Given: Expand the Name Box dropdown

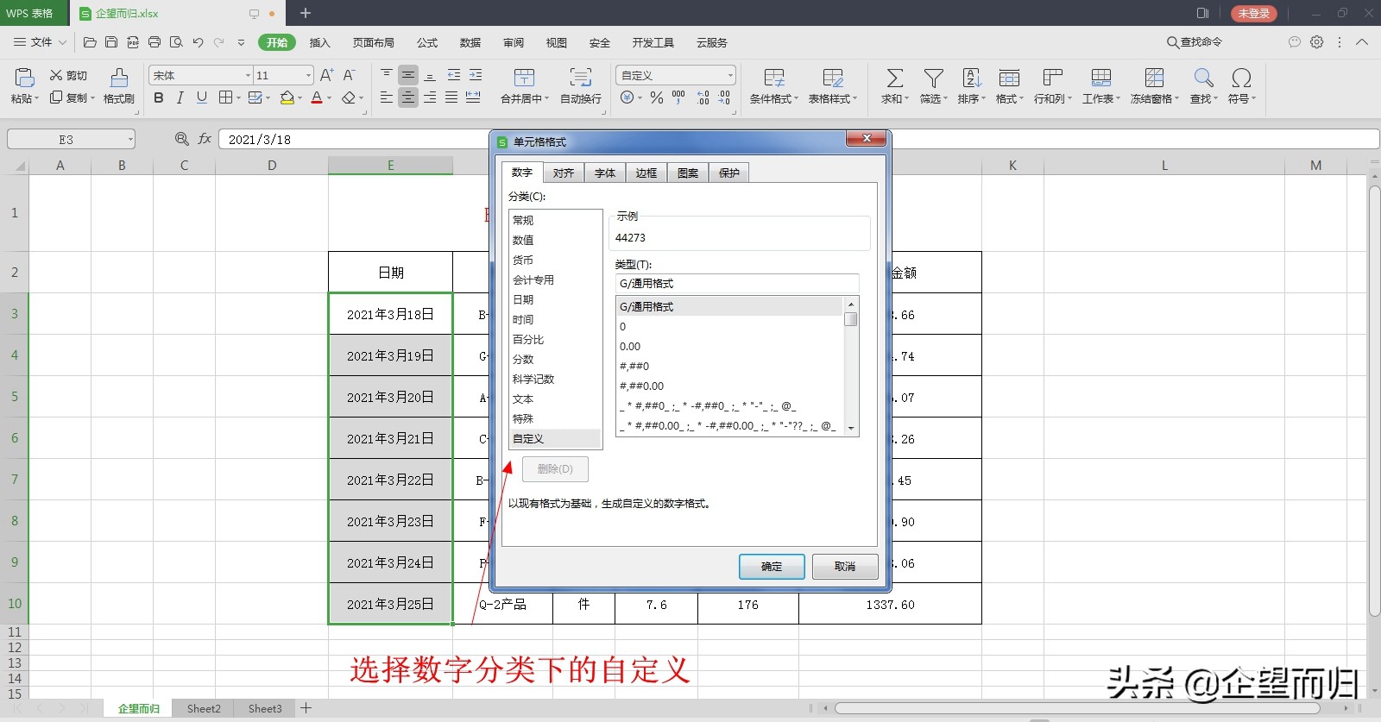Looking at the screenshot, I should [x=130, y=139].
